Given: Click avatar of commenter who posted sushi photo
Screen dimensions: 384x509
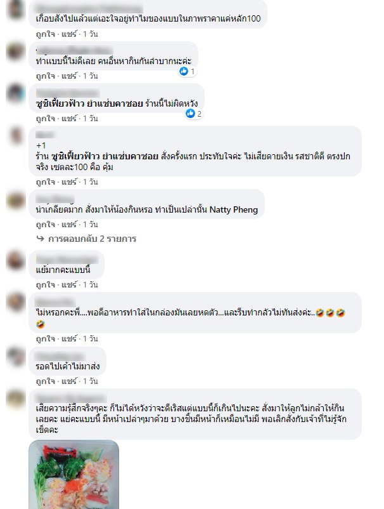Looking at the screenshot, I should [x=16, y=398].
